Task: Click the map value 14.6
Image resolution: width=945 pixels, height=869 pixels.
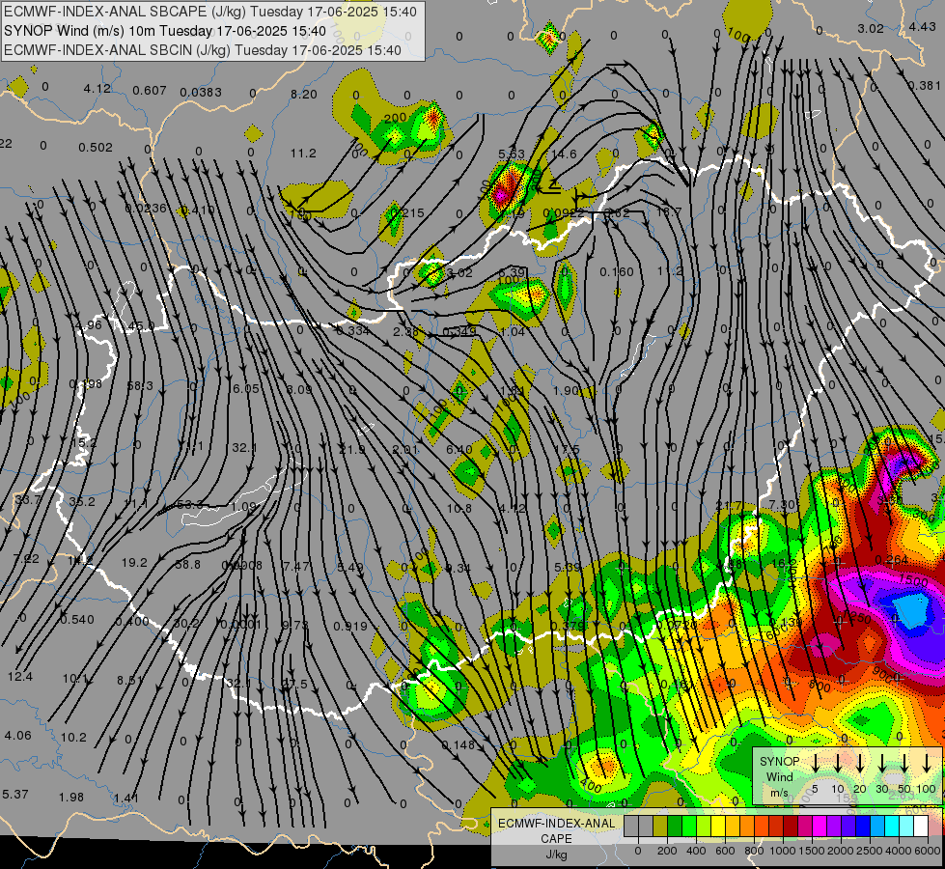Action: pos(564,154)
